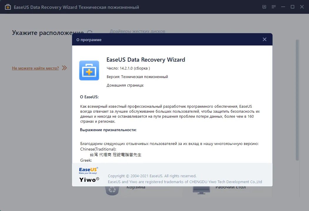Click the refresh icon beside "Укажите расположение"

pos(90,33)
